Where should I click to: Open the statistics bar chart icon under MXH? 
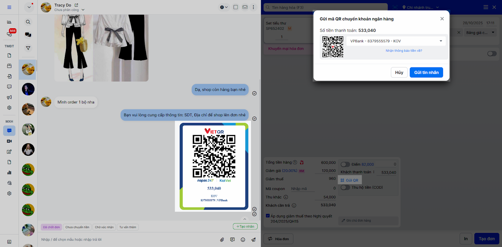pos(9,172)
